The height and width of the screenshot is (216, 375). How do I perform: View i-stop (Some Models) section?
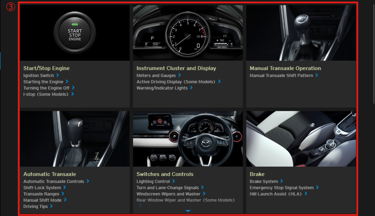click(46, 94)
